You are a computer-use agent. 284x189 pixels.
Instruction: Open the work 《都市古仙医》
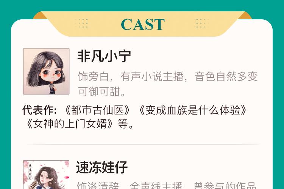click(97, 110)
